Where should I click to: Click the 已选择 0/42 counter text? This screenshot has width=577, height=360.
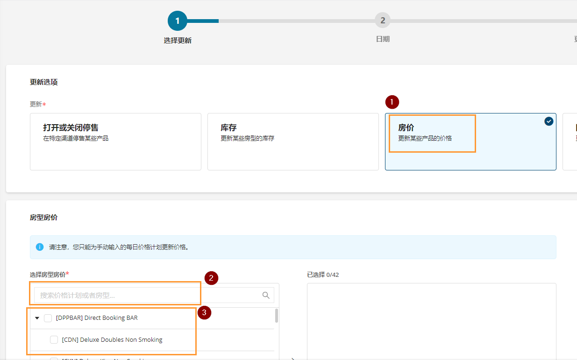(323, 275)
